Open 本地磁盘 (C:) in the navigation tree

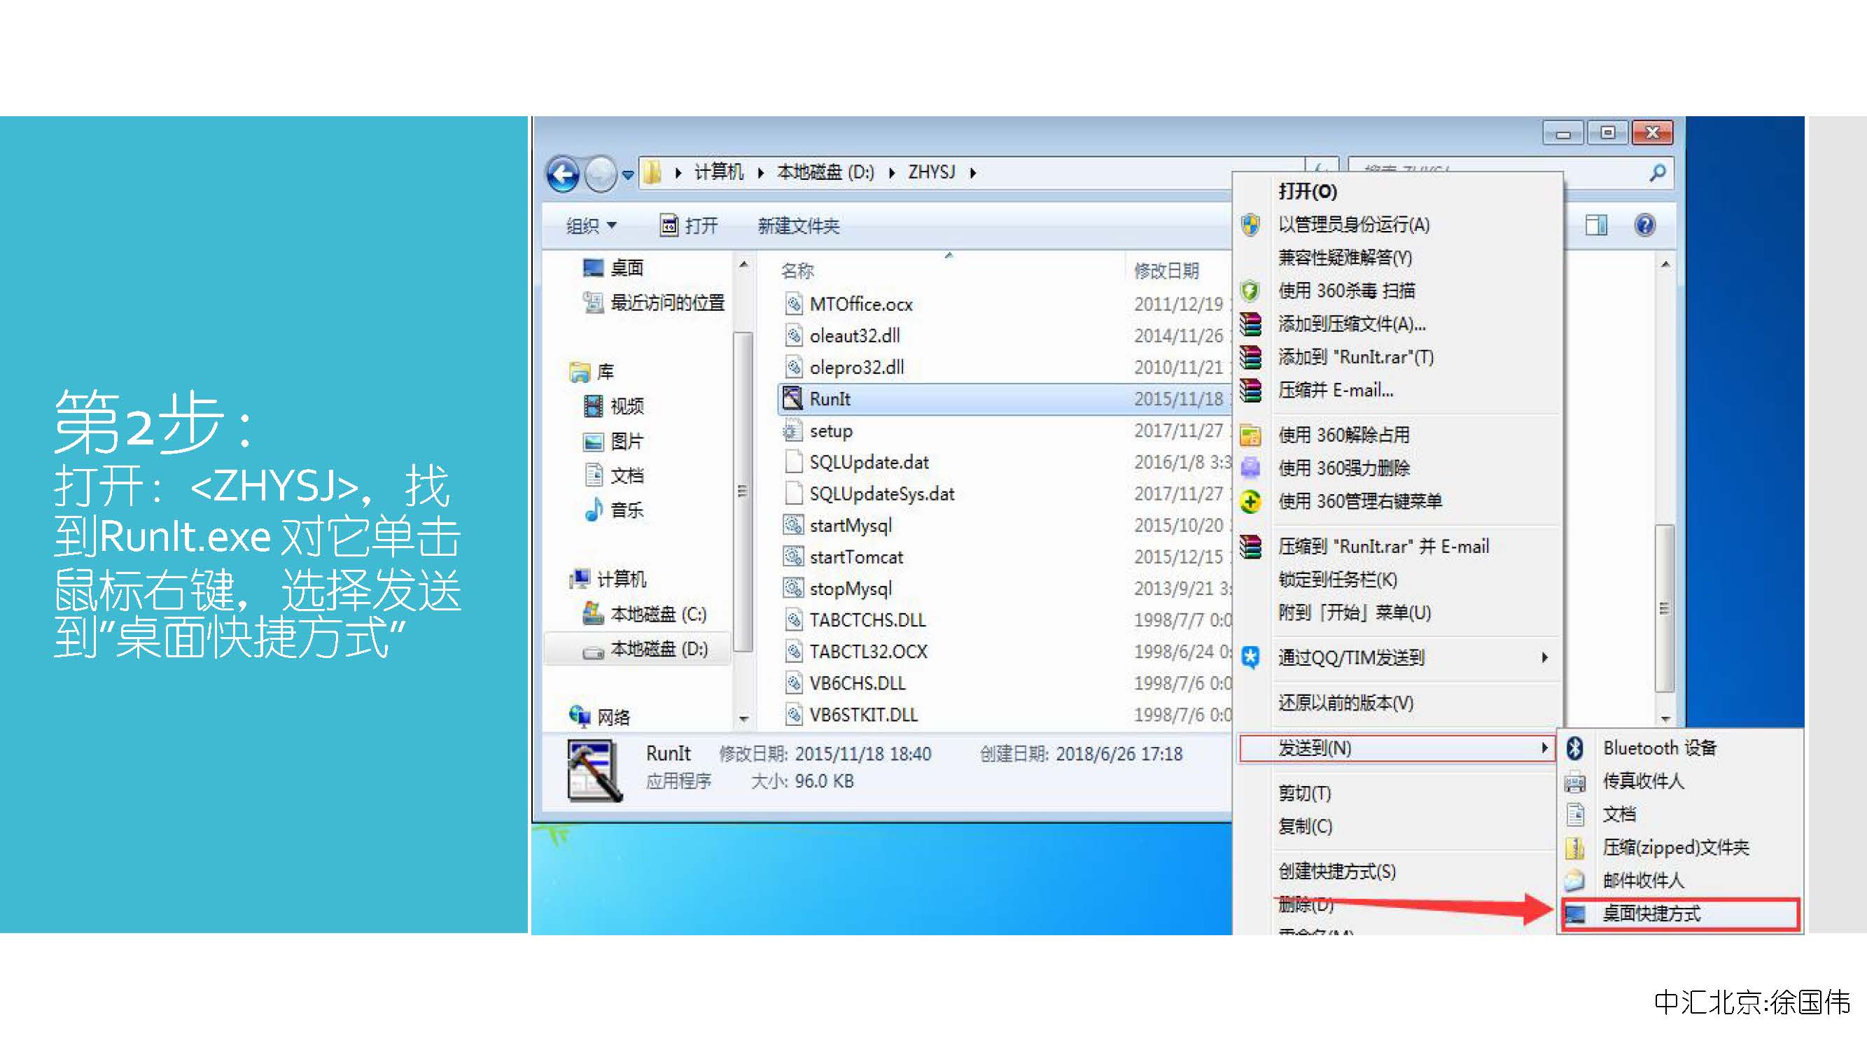pyautogui.click(x=657, y=615)
